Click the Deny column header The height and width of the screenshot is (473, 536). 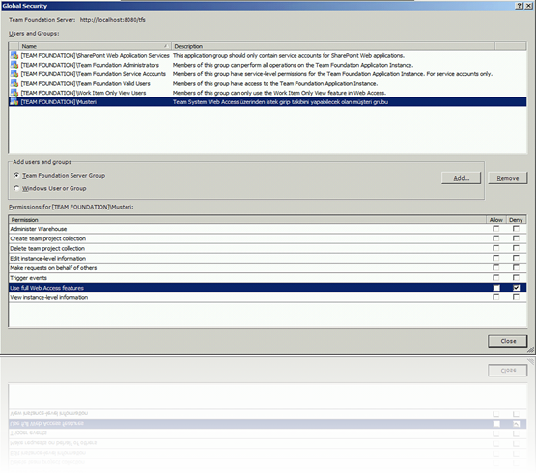516,220
